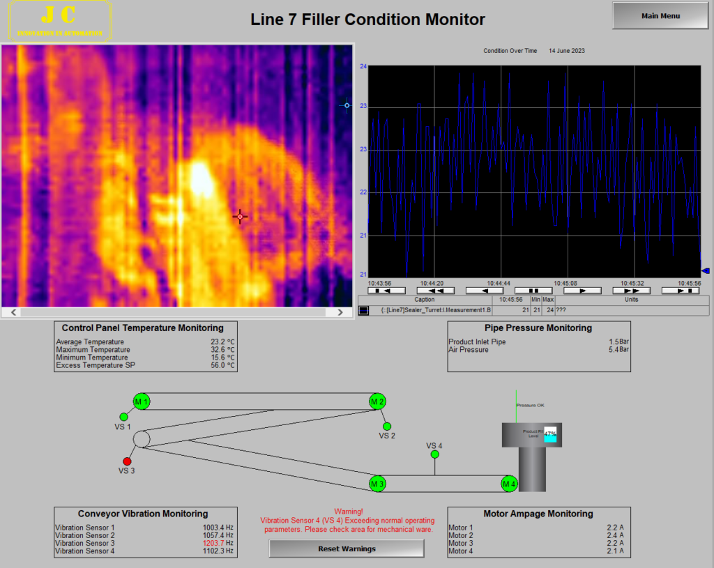This screenshot has height=568, width=714.
Task: Click the blue crosshair marker on thermal image
Action: click(347, 106)
